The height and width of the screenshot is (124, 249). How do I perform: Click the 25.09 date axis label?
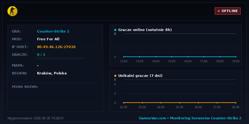(180, 107)
